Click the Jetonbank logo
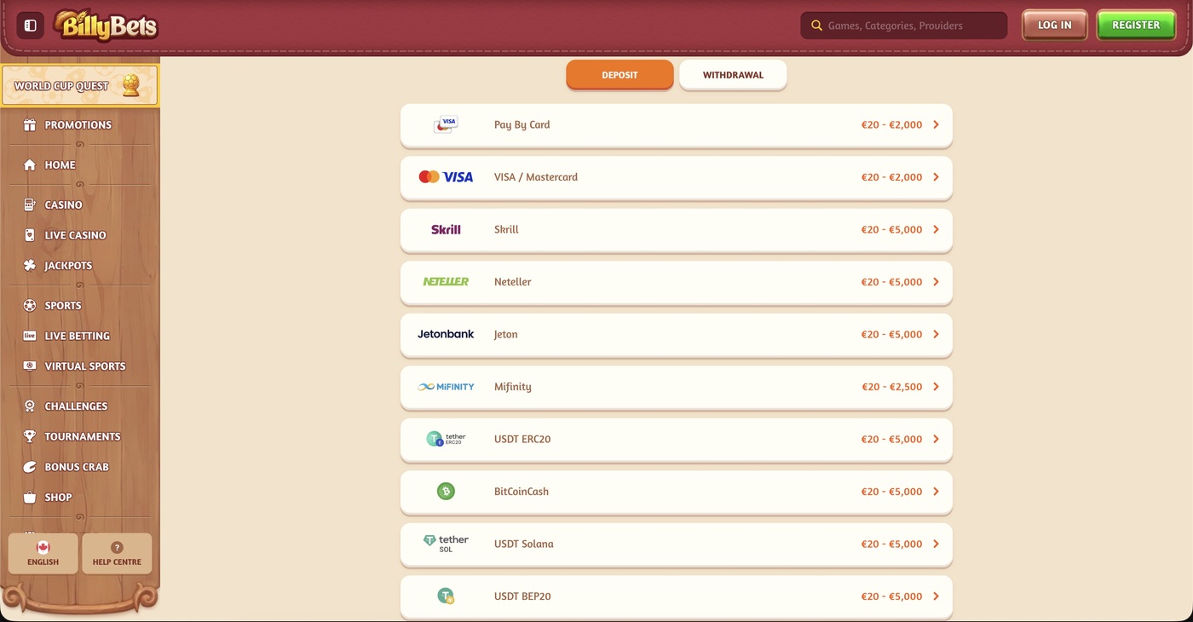Viewport: 1193px width, 622px height. pyautogui.click(x=446, y=334)
